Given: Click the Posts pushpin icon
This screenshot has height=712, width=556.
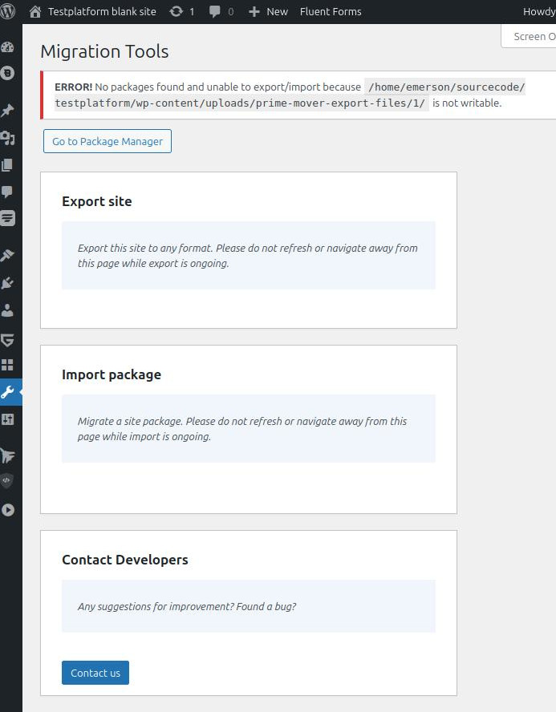Looking at the screenshot, I should pos(8,110).
